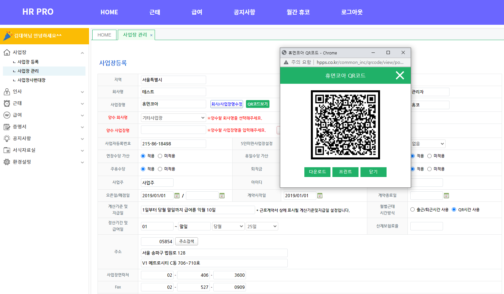Click the 사업주 input field
The height and width of the screenshot is (294, 504).
(157, 183)
